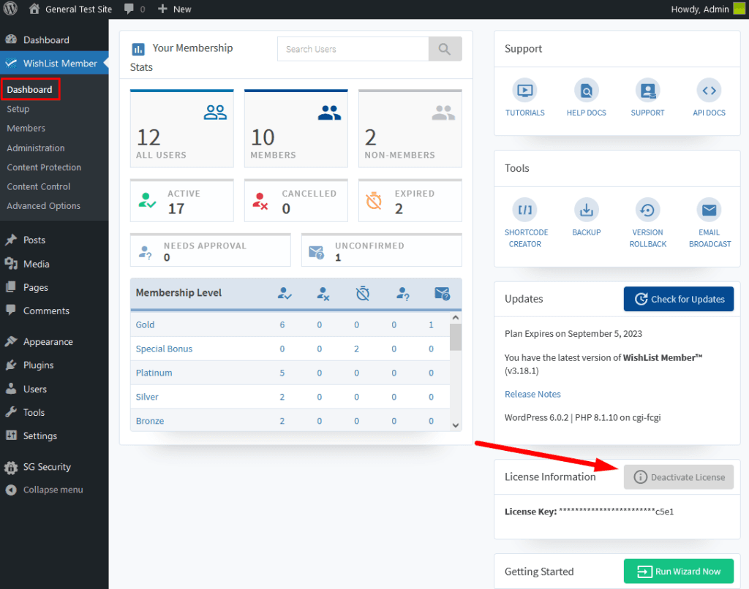This screenshot has width=749, height=589.
Task: Collapse the admin sidebar menu
Action: coord(54,490)
